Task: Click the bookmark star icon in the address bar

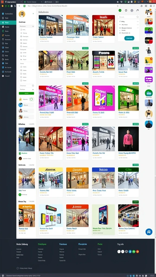Action: pos(118,6)
